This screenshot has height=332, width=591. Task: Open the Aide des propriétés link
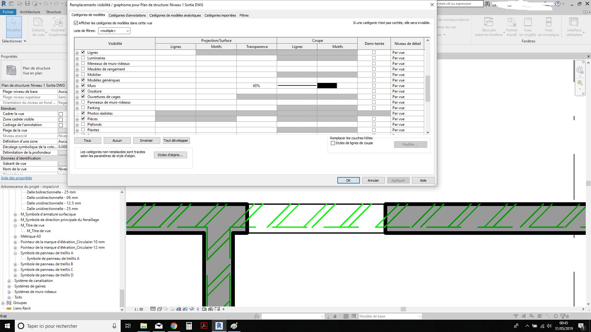[16, 178]
